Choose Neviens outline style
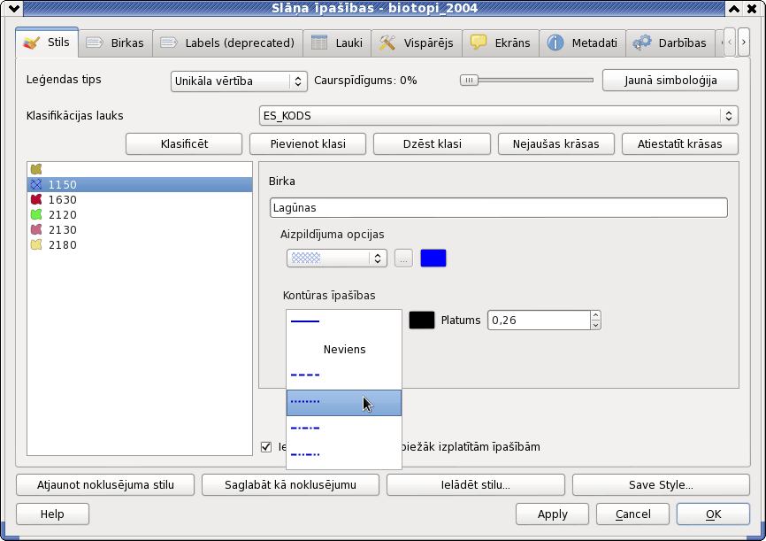Screen dimensions: 766x541 tap(344, 349)
